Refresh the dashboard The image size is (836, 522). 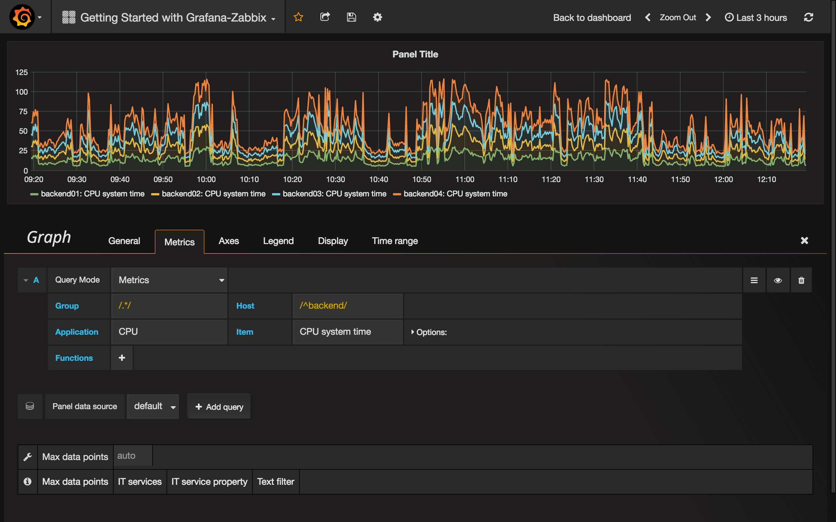coord(809,17)
